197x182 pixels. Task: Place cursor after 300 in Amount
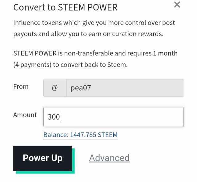60,117
